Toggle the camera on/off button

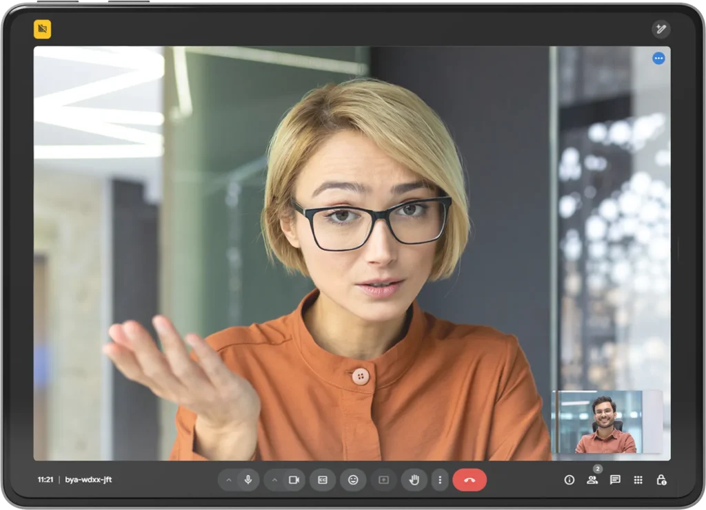coord(294,480)
